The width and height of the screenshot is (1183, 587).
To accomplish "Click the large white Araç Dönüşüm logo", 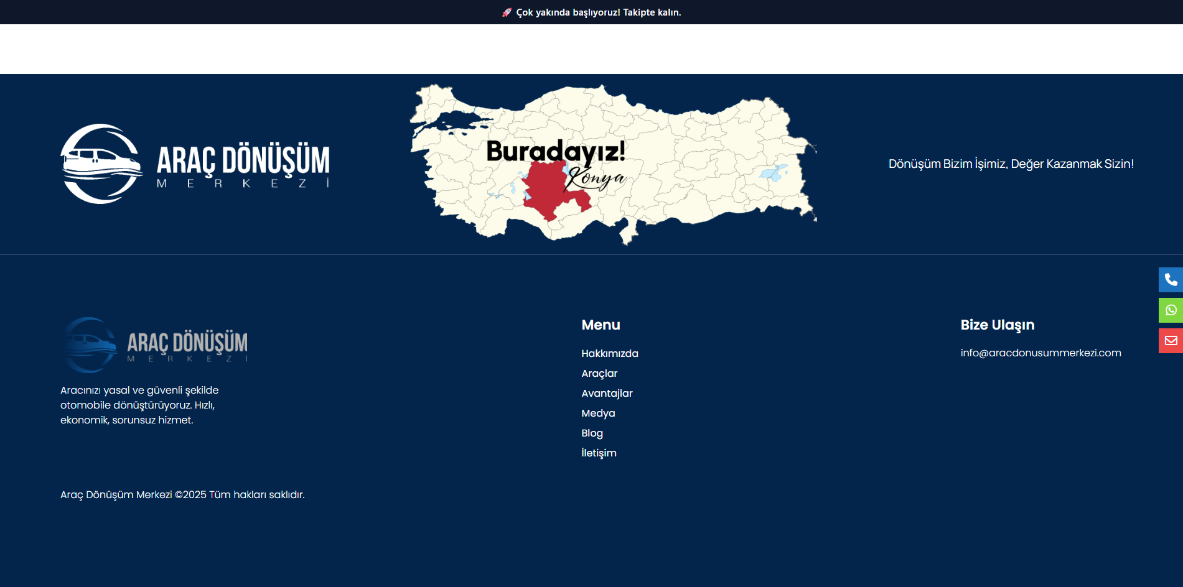I will [195, 164].
